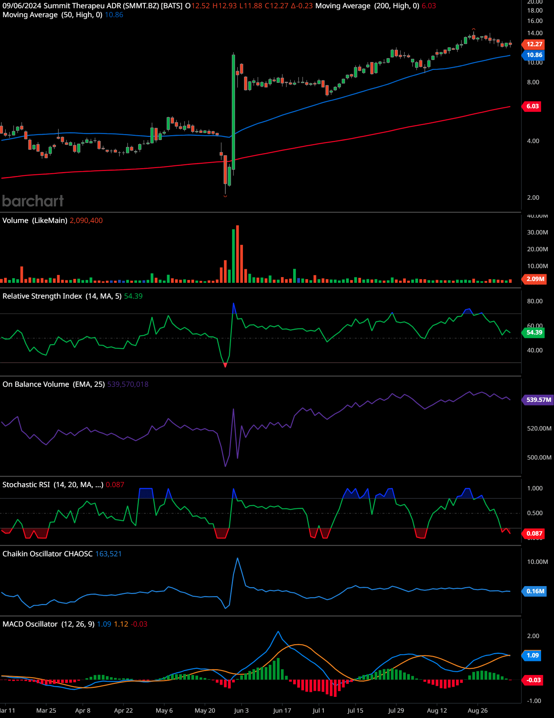Click the Moving Average (200, High, 0) label
554x718 pixels.
[367, 6]
